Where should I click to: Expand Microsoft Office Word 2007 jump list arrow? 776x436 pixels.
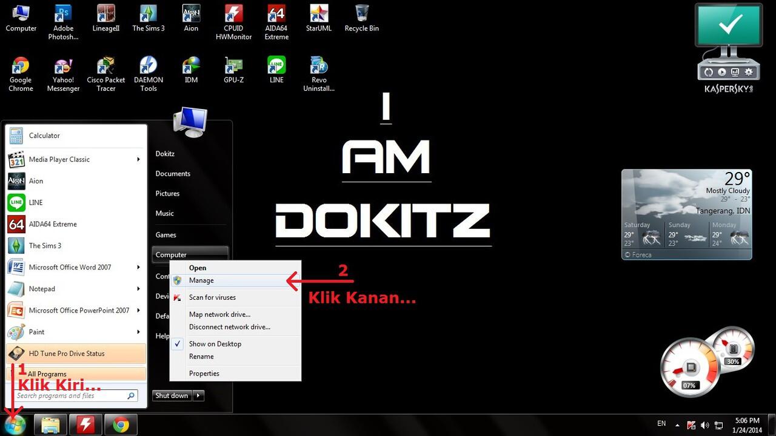pos(138,267)
